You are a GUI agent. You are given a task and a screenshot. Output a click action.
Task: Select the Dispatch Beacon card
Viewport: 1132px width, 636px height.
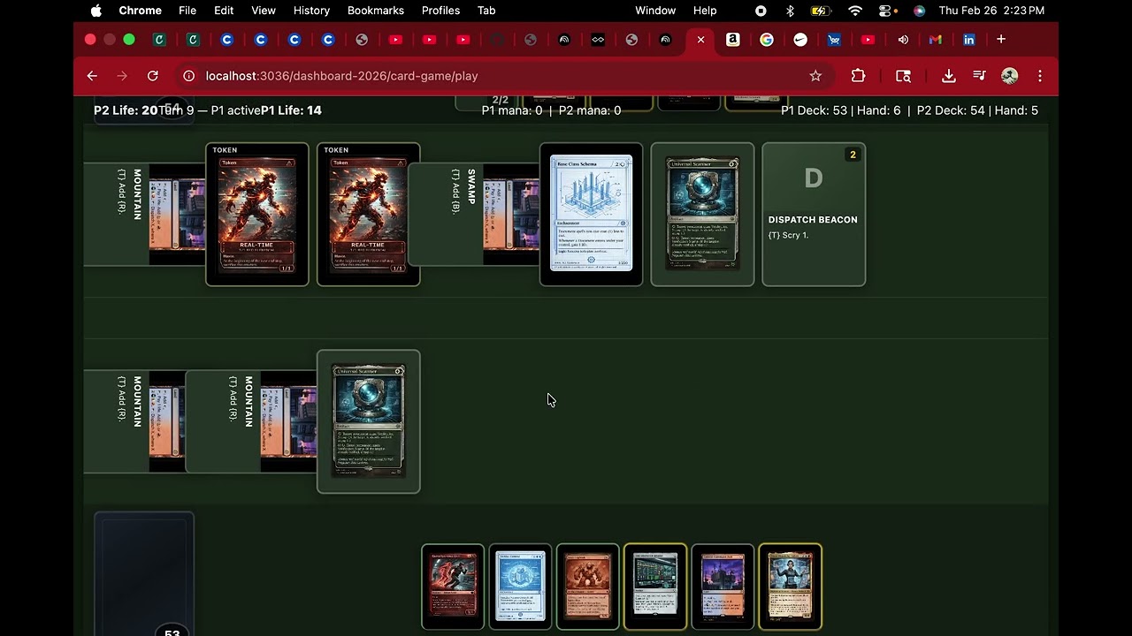click(x=814, y=215)
